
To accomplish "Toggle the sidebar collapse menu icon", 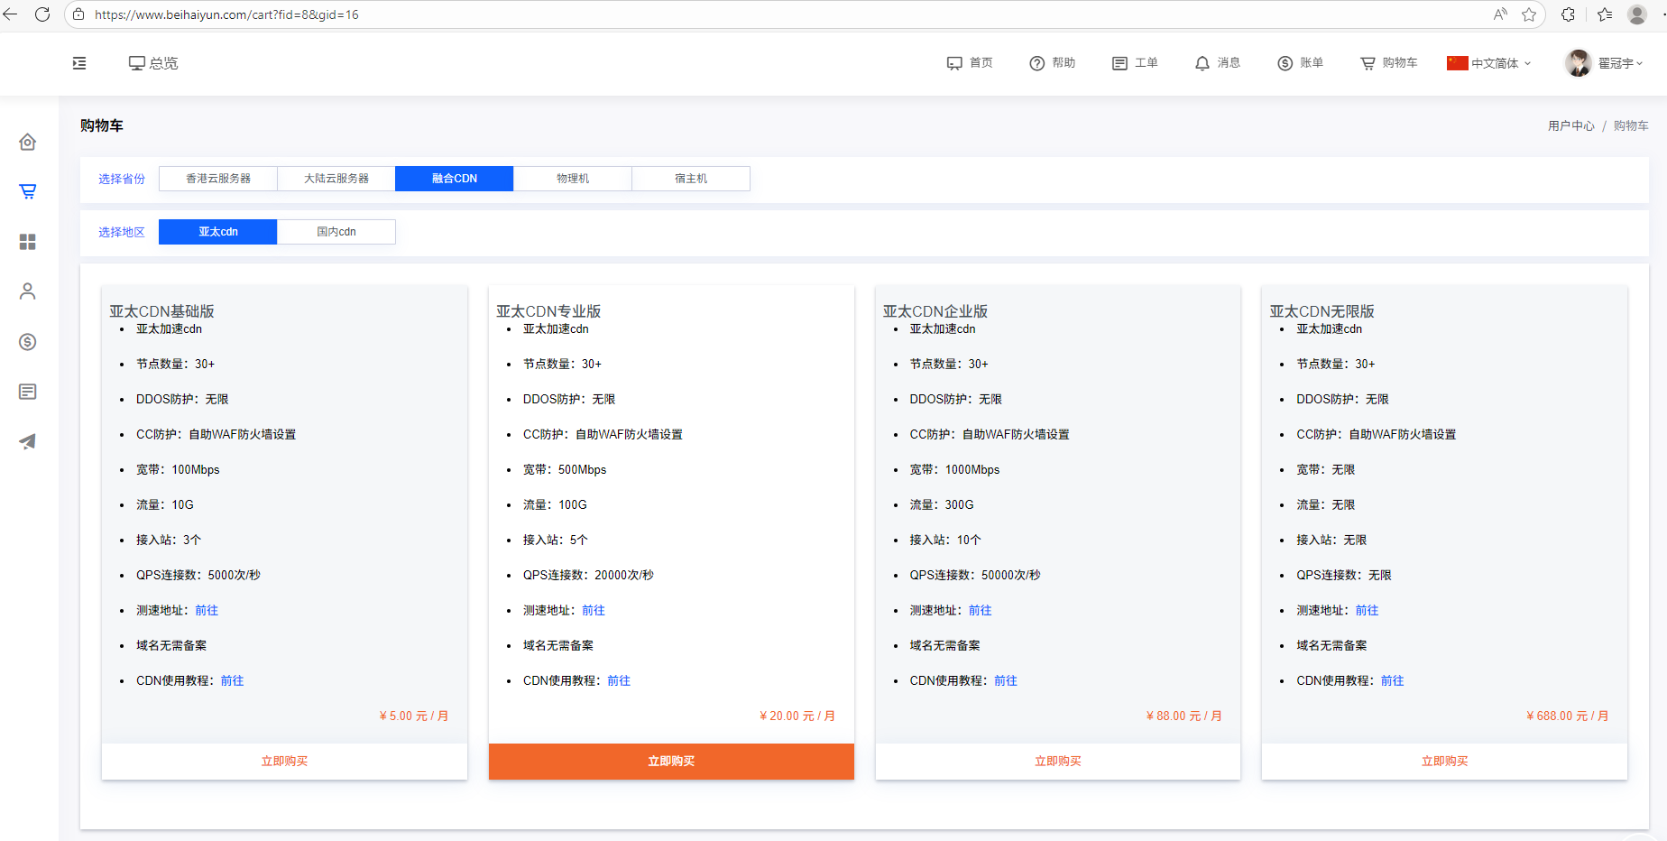I will pyautogui.click(x=79, y=63).
